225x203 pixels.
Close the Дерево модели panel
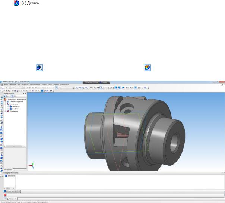(x=25, y=94)
